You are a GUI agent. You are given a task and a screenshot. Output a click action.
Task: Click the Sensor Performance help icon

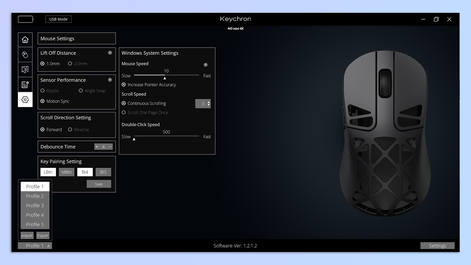coord(110,80)
